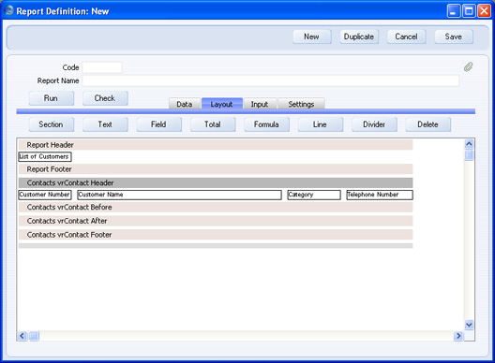Save the report definition
The image size is (495, 363).
(454, 36)
